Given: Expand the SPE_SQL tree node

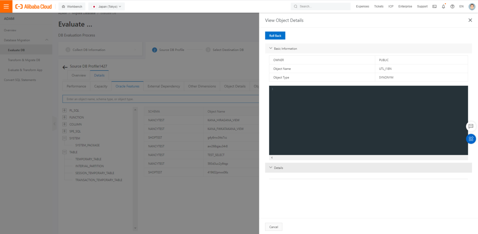Looking at the screenshot, I should (x=65, y=131).
